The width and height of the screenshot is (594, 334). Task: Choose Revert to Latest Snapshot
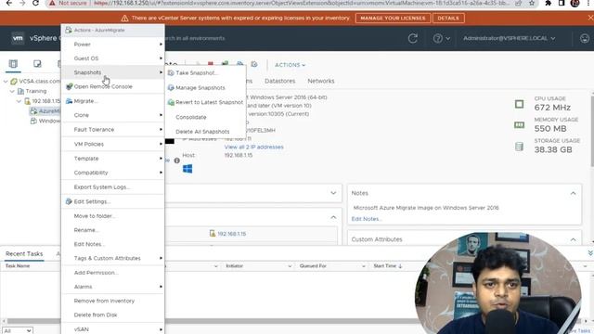[206, 102]
